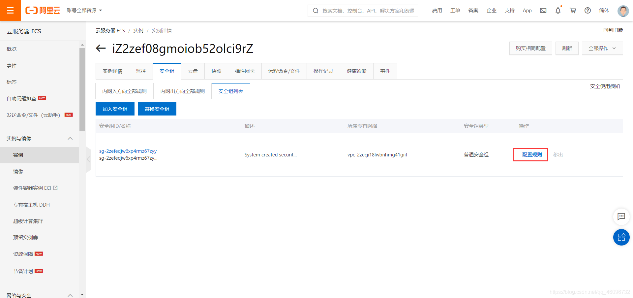Screen dimensions: 633x298
Task: Click 实例 in the breadcrumb
Action: pyautogui.click(x=138, y=30)
